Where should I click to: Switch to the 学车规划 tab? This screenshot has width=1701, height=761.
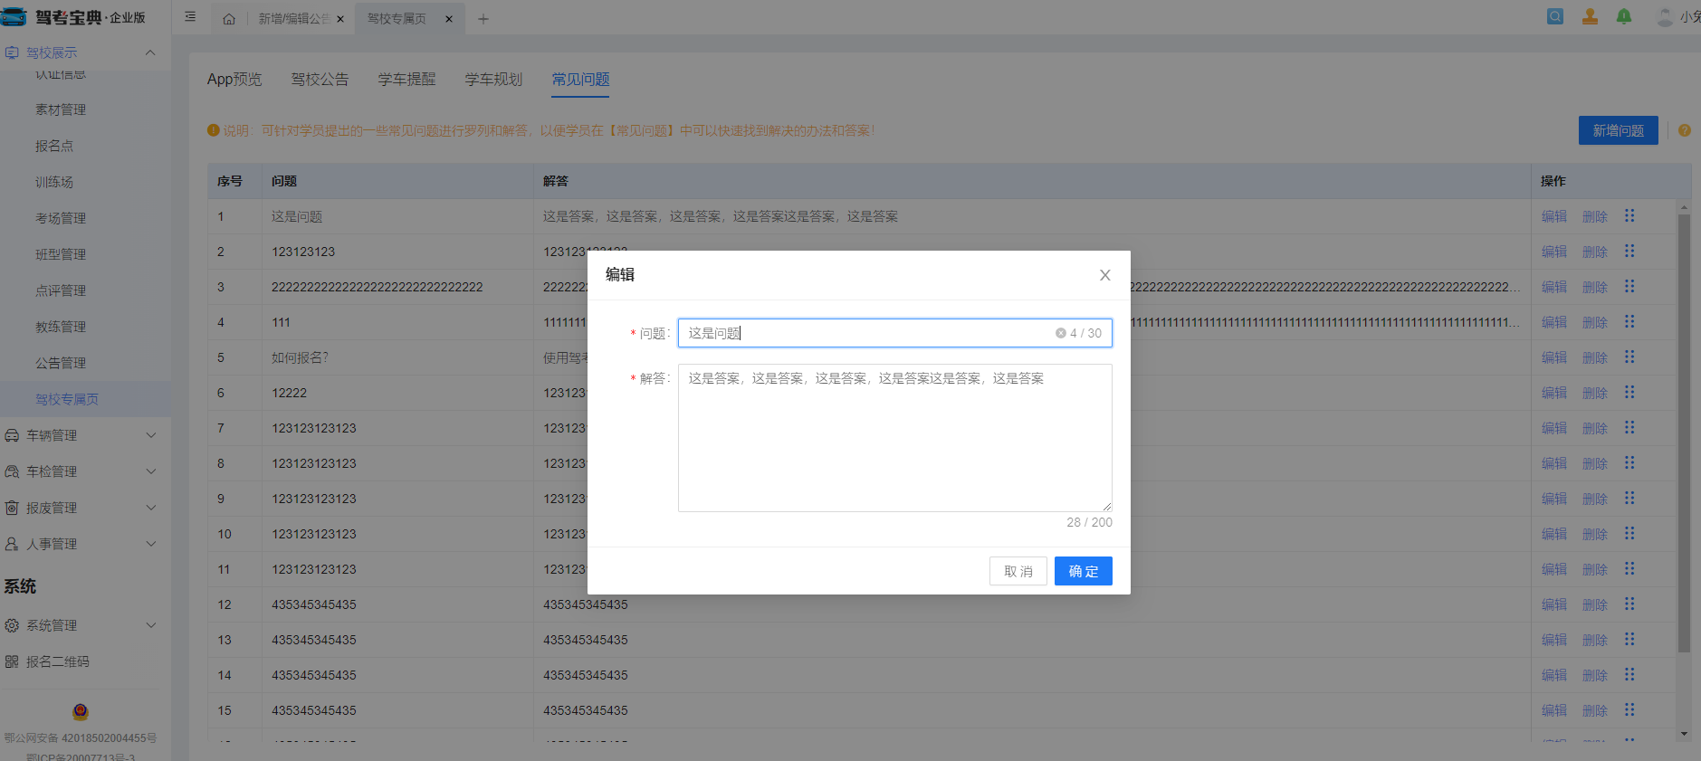[x=493, y=80]
